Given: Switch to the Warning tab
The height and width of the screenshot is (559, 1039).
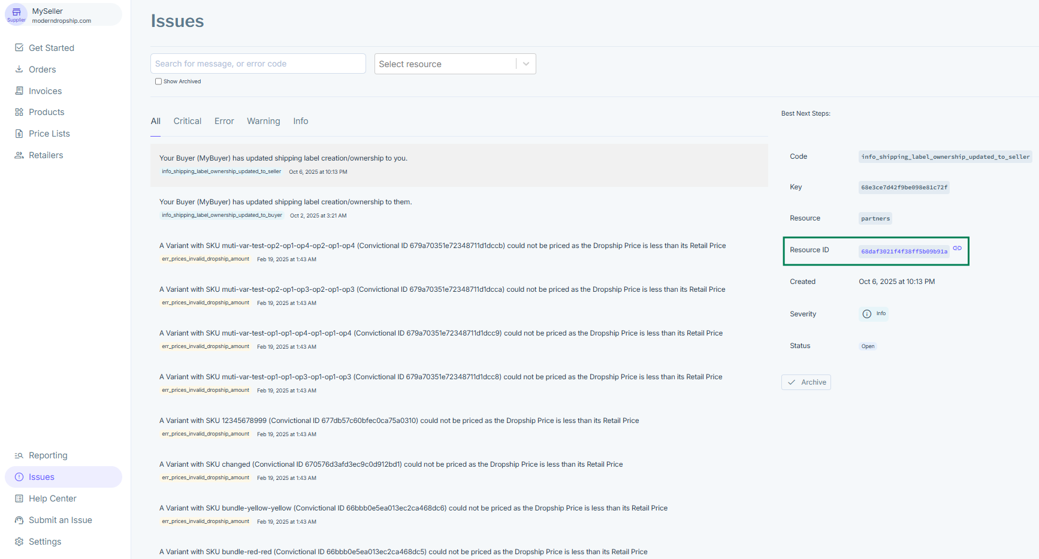Looking at the screenshot, I should coord(263,121).
